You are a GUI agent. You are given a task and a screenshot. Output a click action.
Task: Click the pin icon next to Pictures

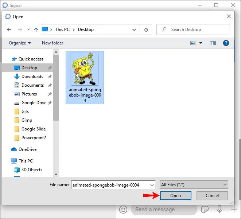click(x=50, y=94)
